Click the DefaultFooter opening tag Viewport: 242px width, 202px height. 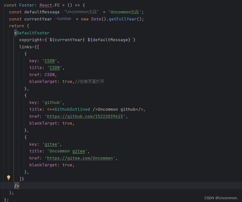coord(32,33)
